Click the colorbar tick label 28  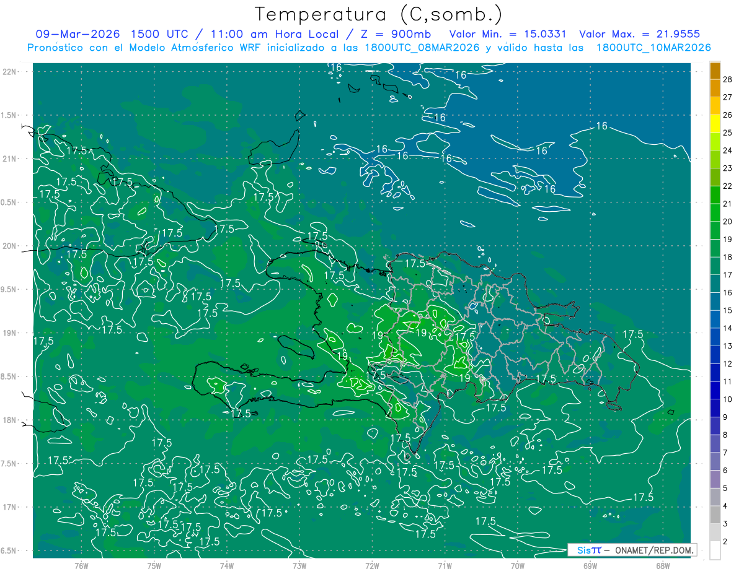click(x=728, y=79)
